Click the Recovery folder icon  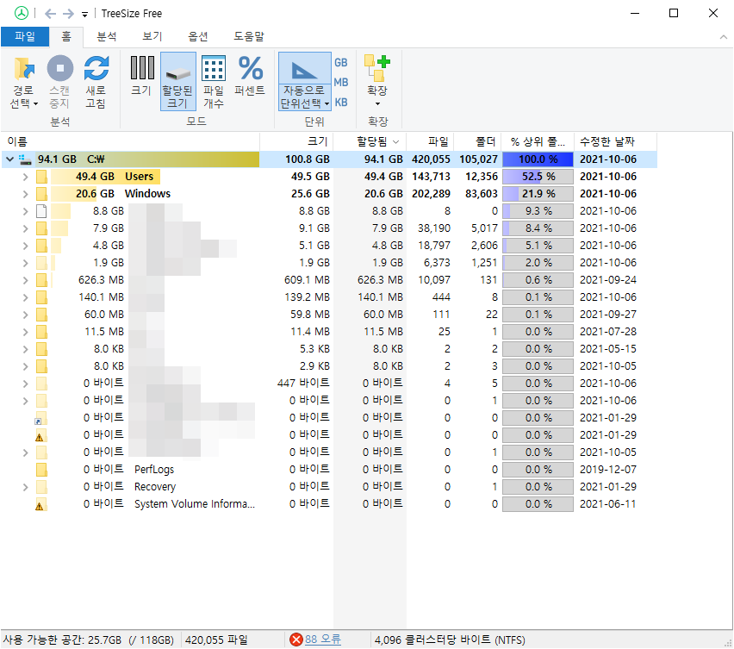41,487
